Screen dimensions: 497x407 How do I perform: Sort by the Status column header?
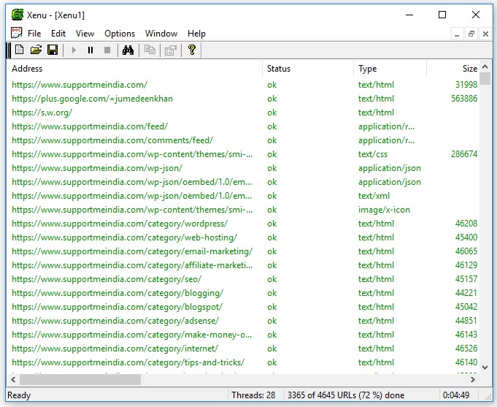[308, 69]
